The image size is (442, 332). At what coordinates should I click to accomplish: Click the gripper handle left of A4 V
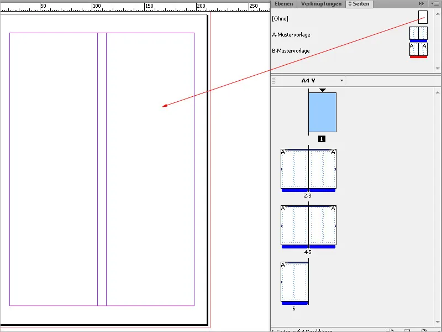coord(273,81)
